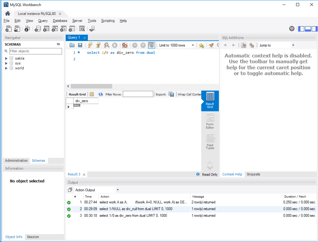Close the Result 3 tab
Viewport: 318px width, 242px height.
84,175
